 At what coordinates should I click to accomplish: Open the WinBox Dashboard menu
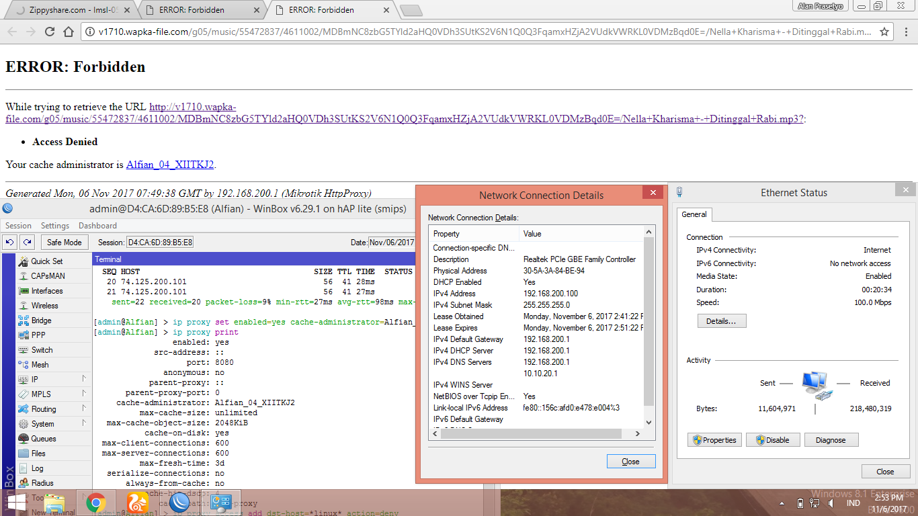coord(97,226)
